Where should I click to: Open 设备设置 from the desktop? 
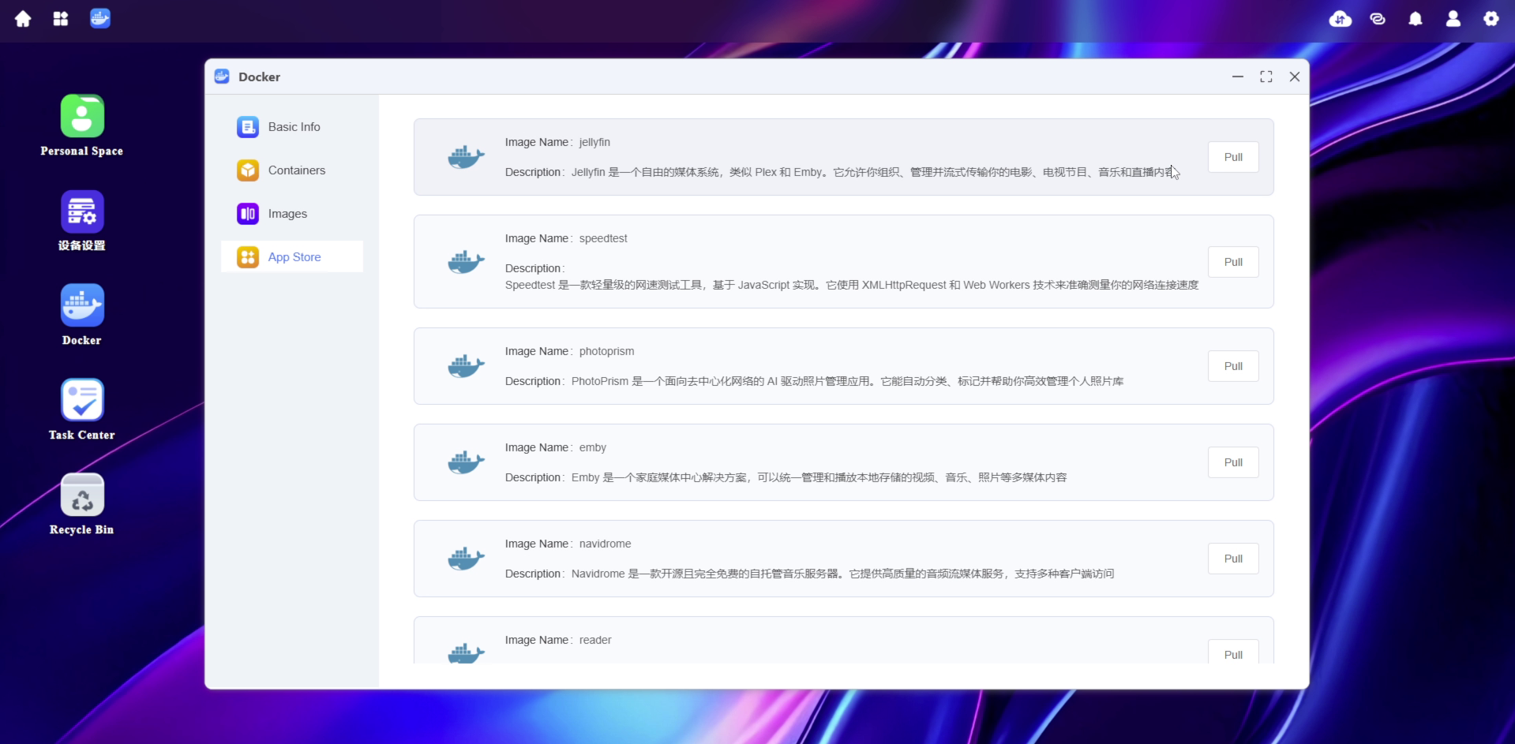(x=81, y=211)
